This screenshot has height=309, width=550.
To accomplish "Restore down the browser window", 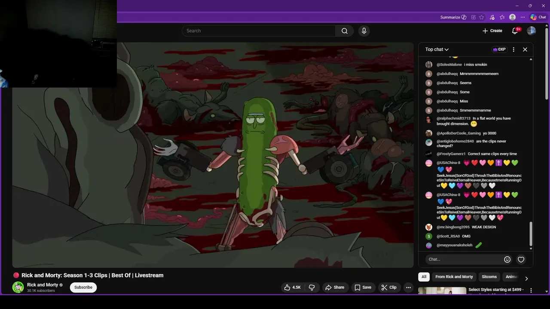I will coord(530,6).
